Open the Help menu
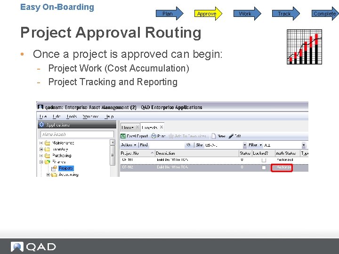The height and width of the screenshot is (254, 339). [109, 117]
